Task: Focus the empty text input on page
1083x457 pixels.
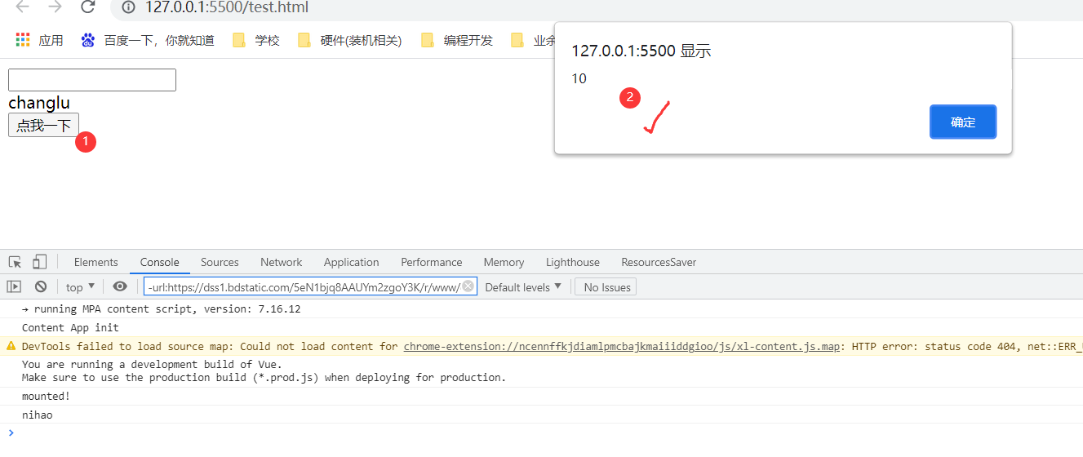Action: (92, 80)
